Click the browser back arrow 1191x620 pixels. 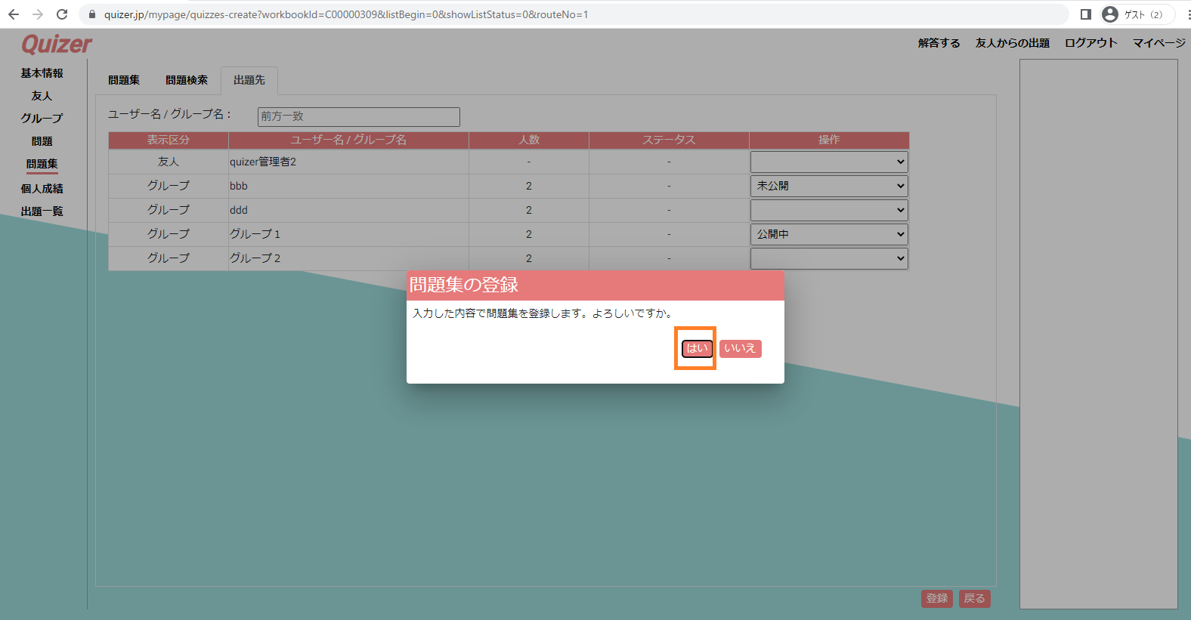click(x=14, y=14)
